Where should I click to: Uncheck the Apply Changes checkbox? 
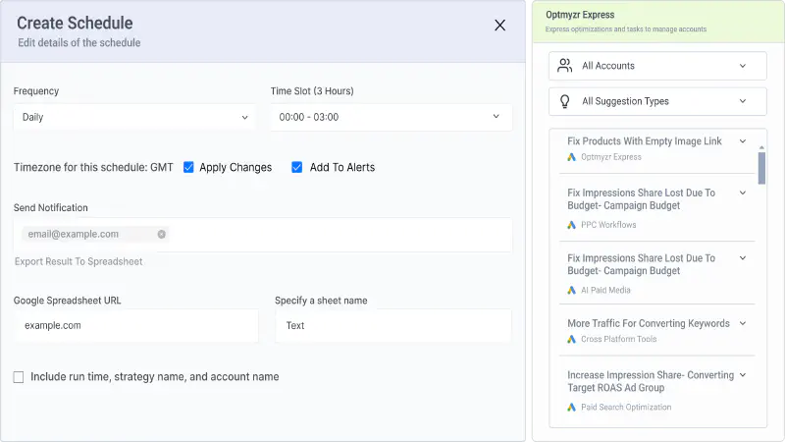pyautogui.click(x=188, y=167)
